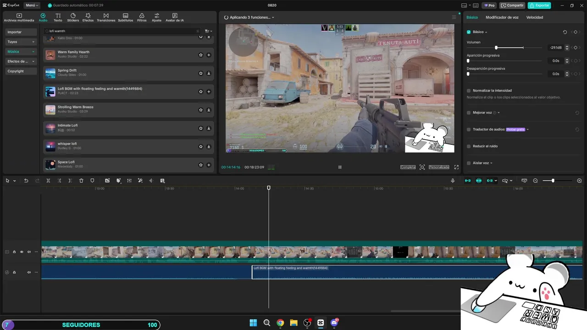
Task: Open the layout selector dropdown
Action: pyautogui.click(x=465, y=5)
